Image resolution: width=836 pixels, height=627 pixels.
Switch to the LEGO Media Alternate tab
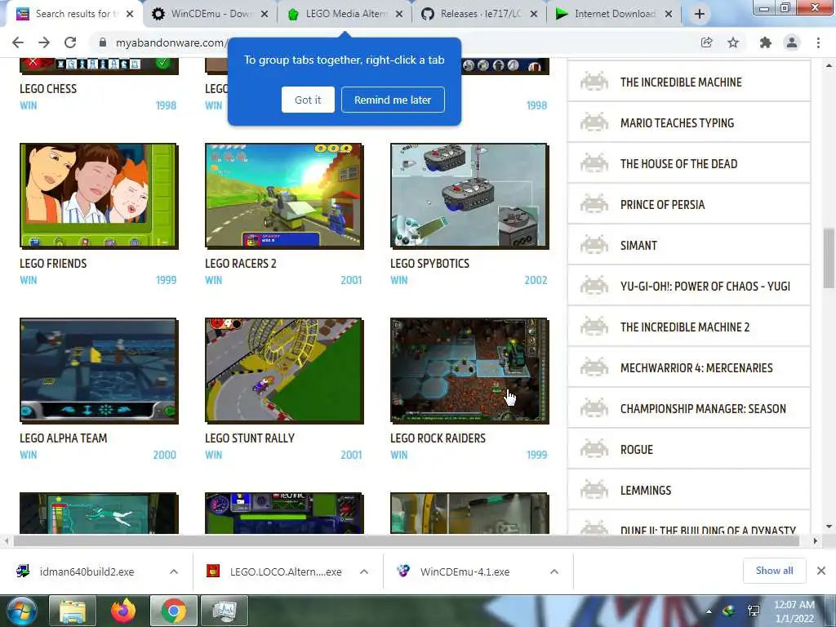coord(345,14)
